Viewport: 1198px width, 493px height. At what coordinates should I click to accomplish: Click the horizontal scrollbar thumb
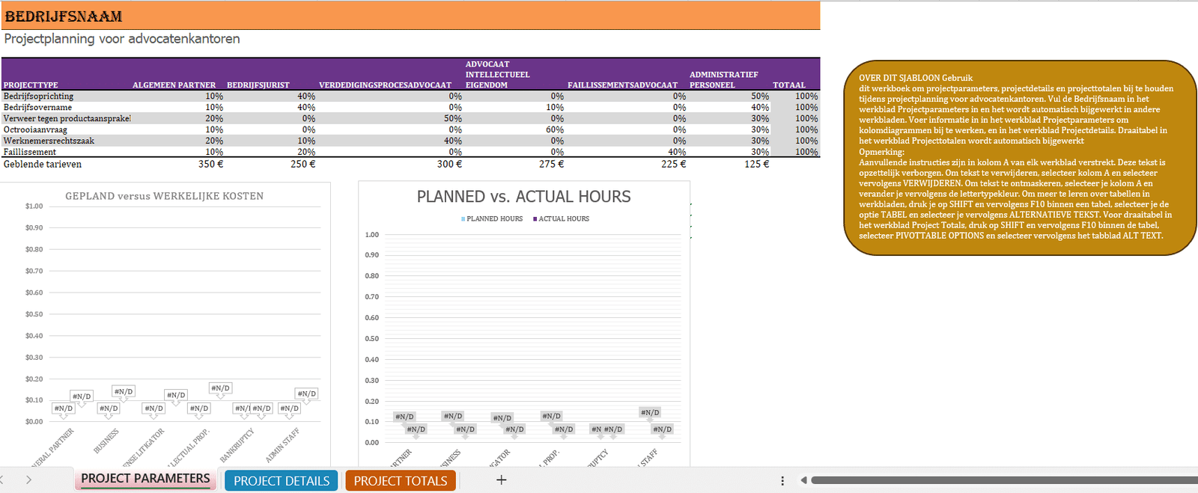pos(1003,480)
